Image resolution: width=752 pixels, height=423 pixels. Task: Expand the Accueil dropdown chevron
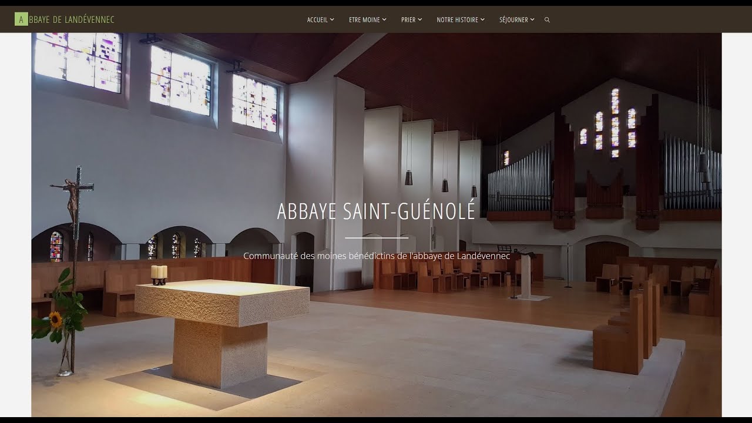(x=332, y=20)
